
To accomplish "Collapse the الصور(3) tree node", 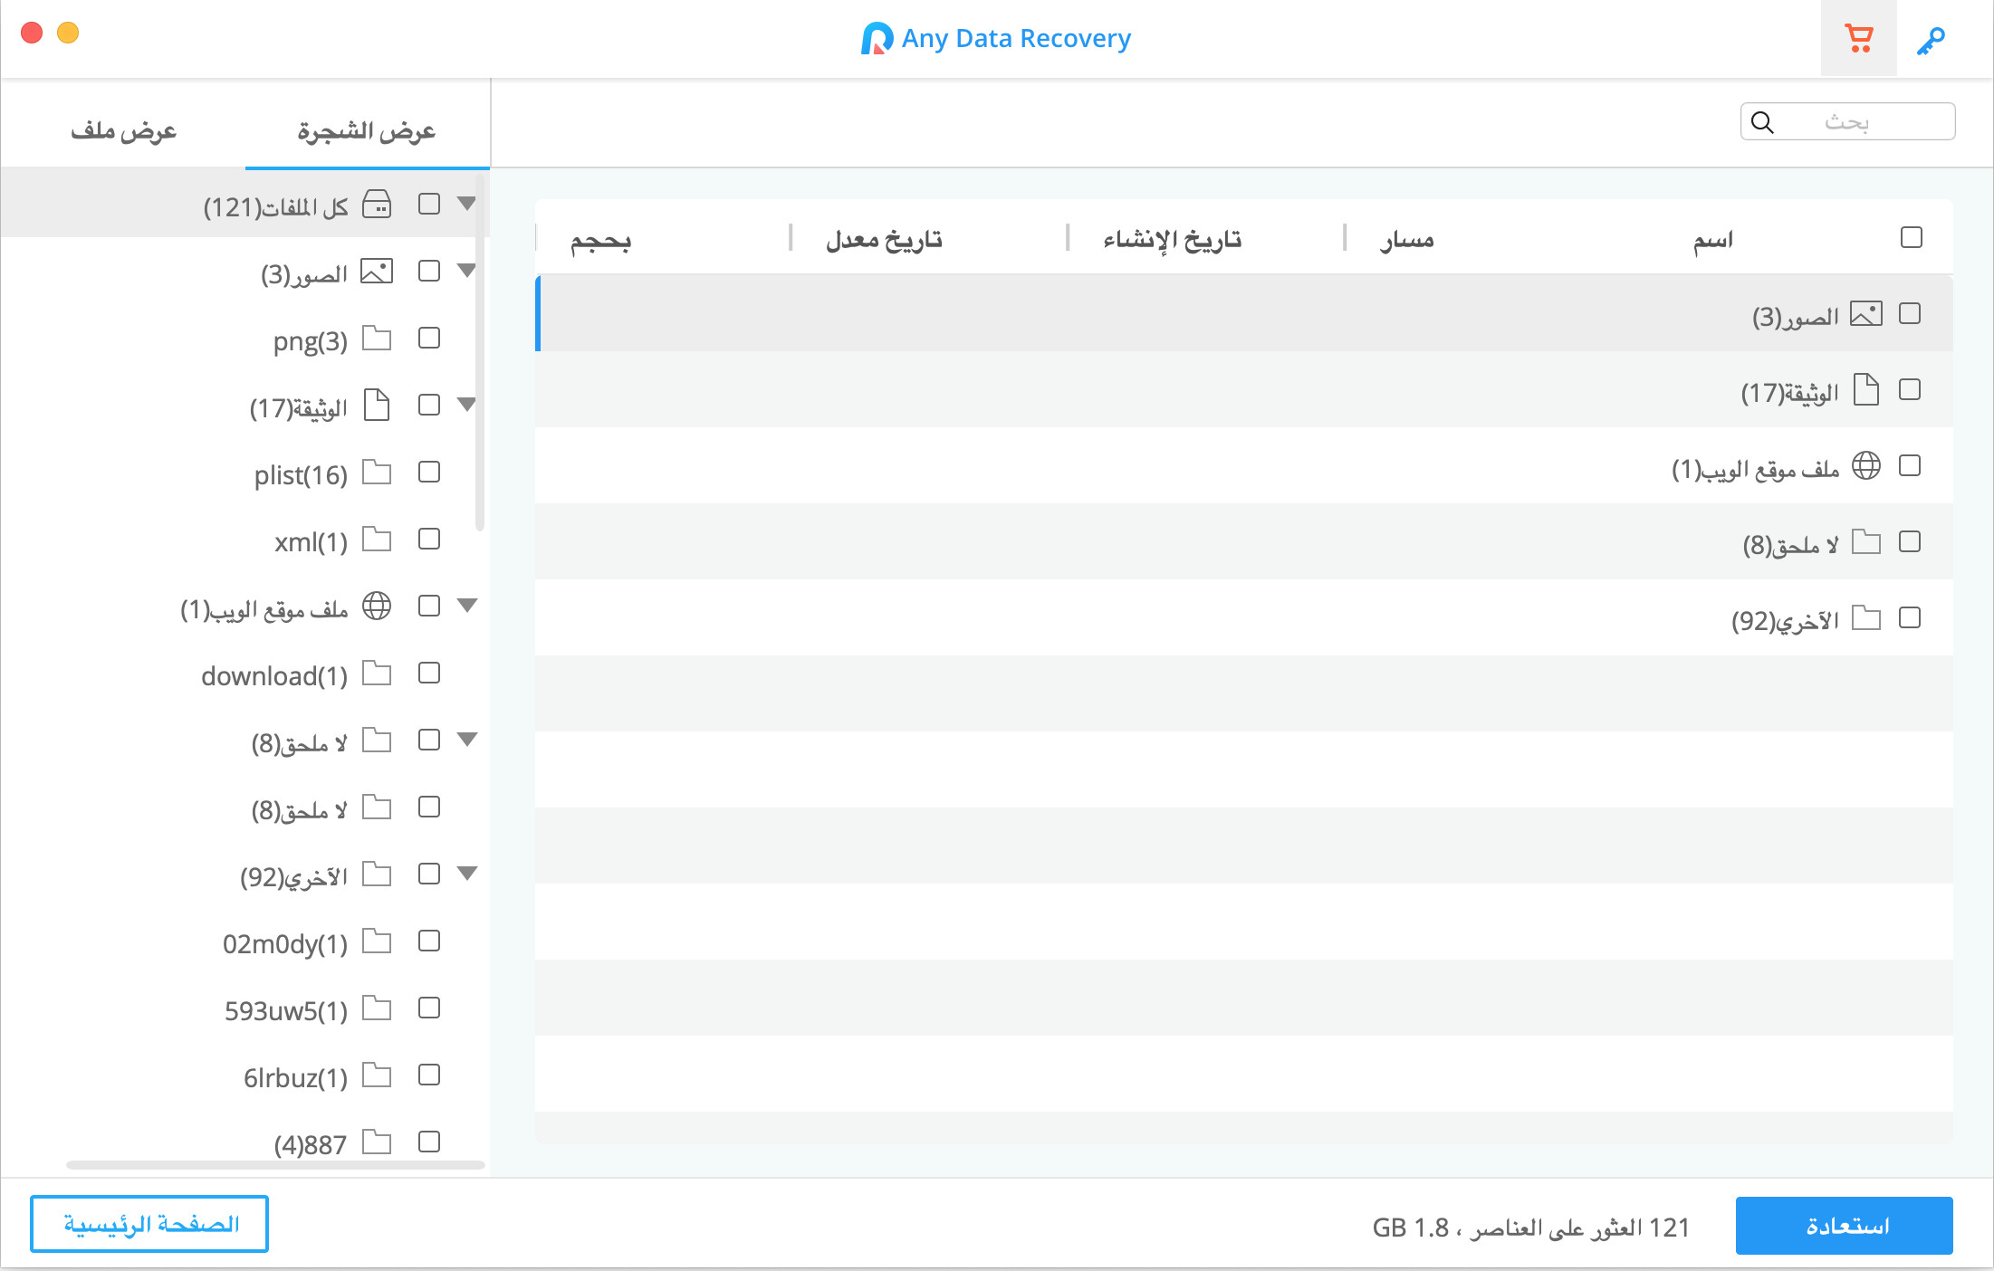I will click(466, 271).
